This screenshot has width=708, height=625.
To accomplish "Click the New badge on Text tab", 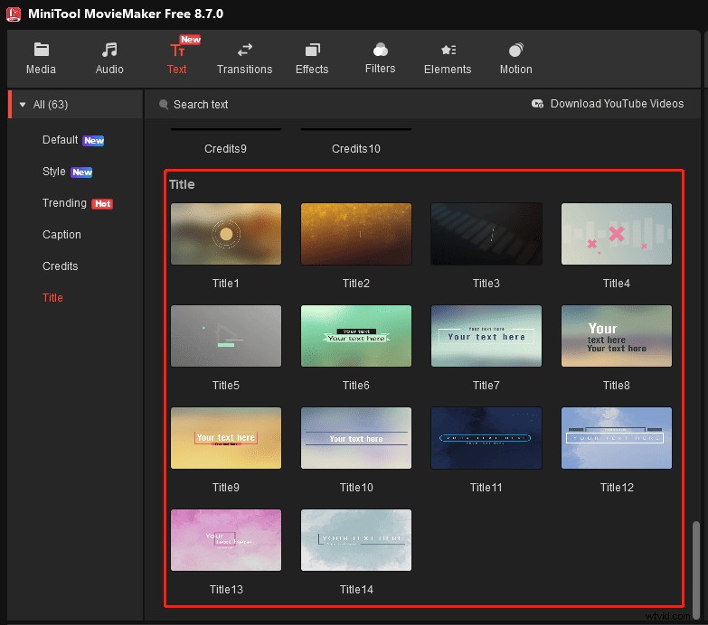I will [191, 40].
